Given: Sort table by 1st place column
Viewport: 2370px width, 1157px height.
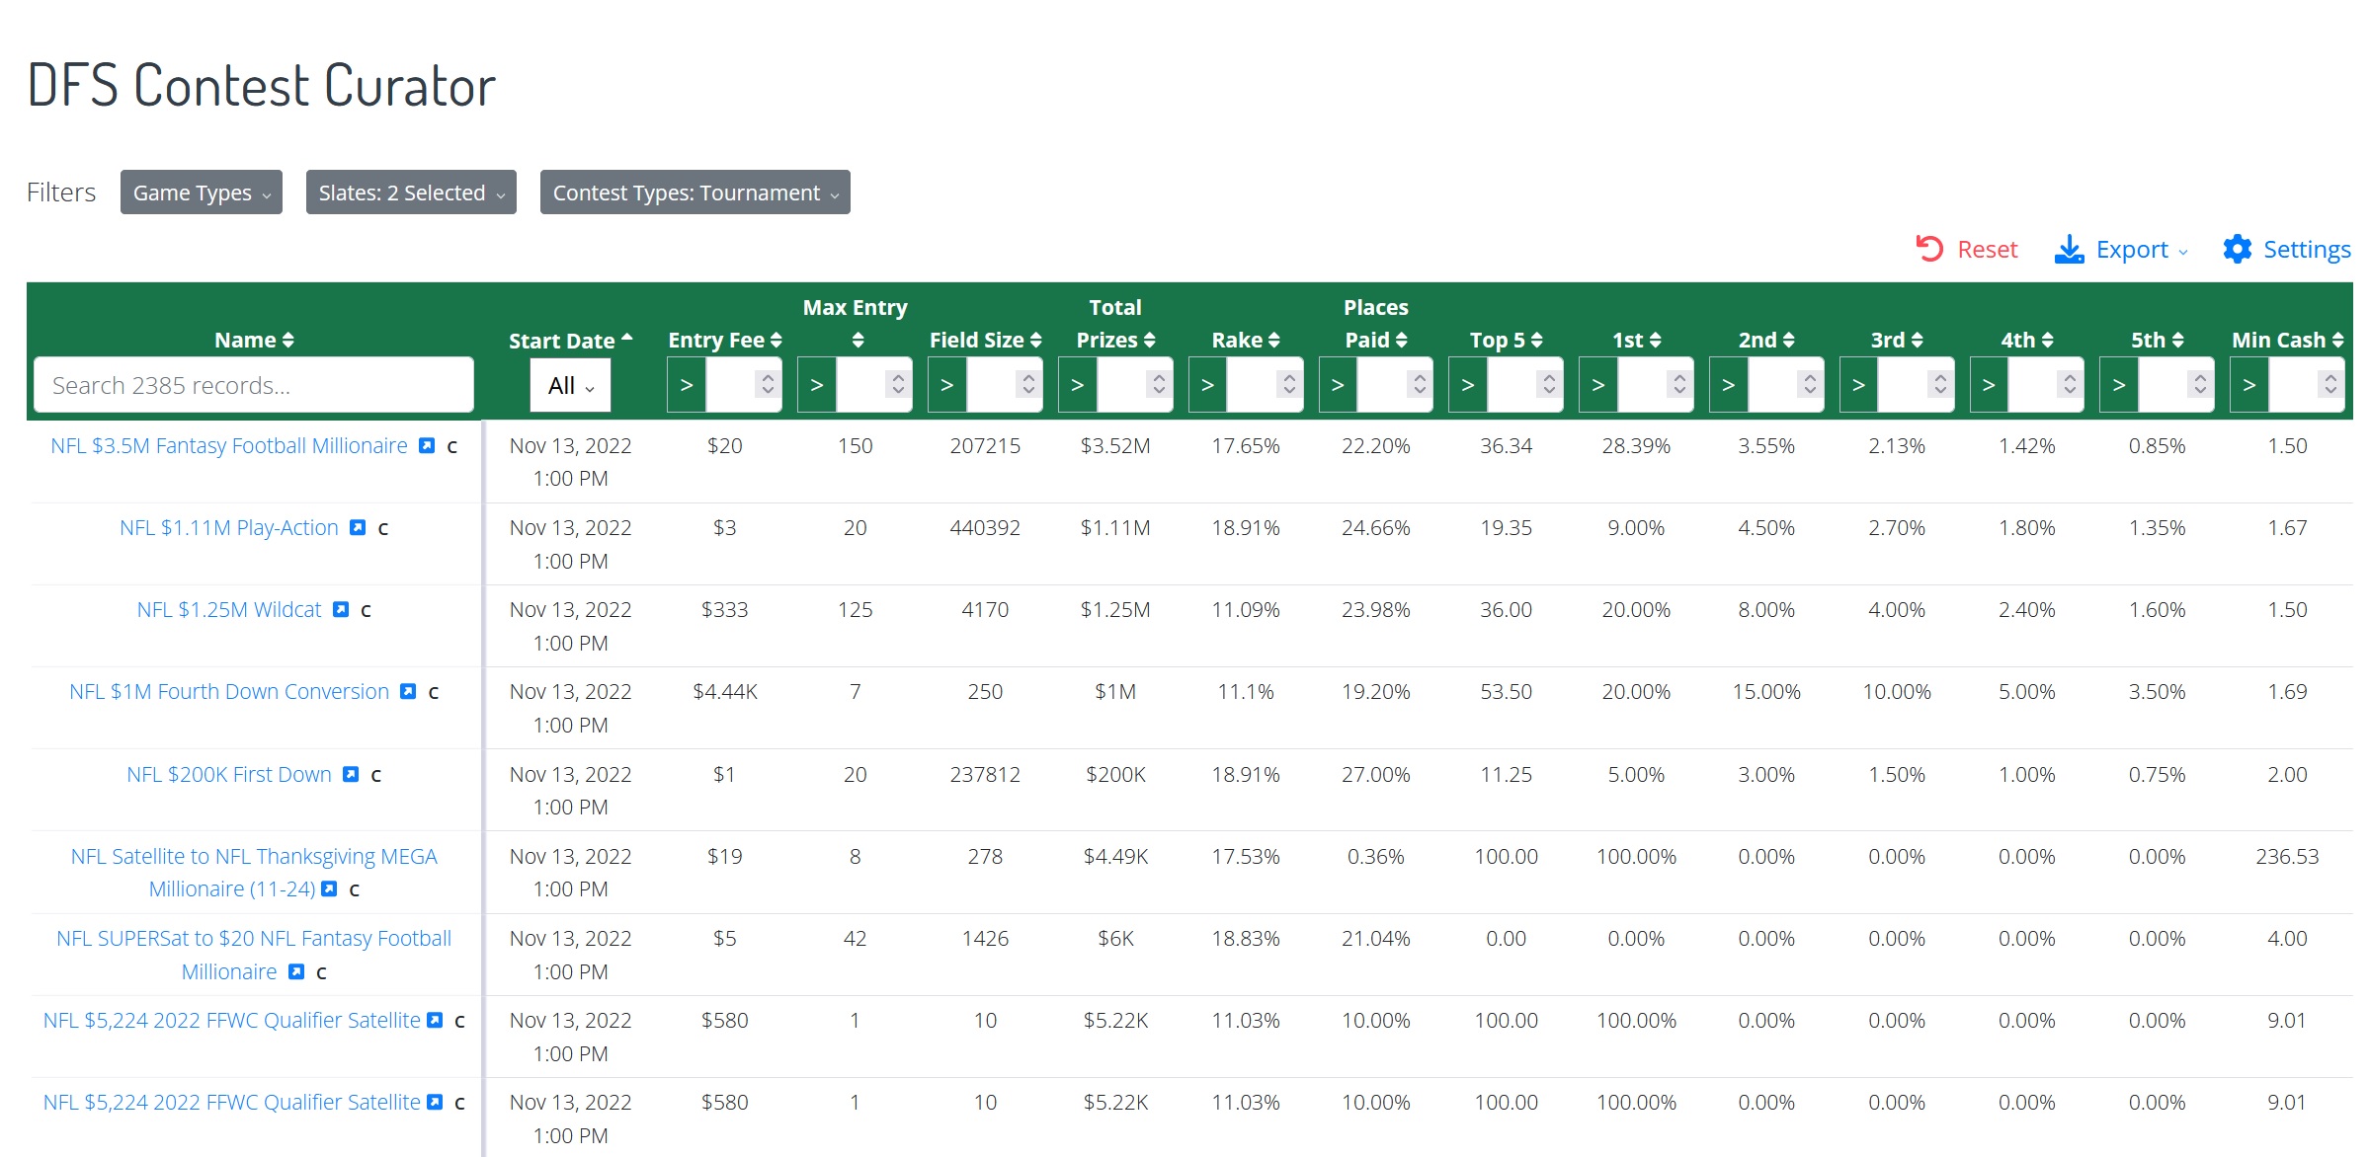Looking at the screenshot, I should (1636, 340).
